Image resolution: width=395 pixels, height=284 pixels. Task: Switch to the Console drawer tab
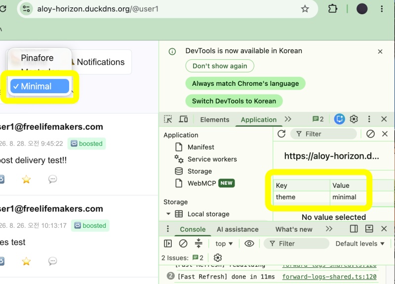(193, 229)
